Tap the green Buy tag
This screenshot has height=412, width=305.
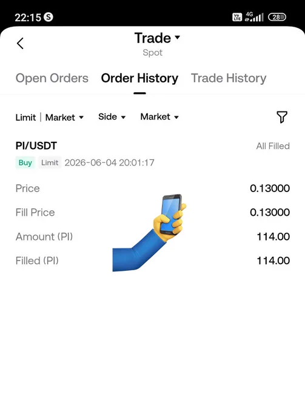coord(25,162)
